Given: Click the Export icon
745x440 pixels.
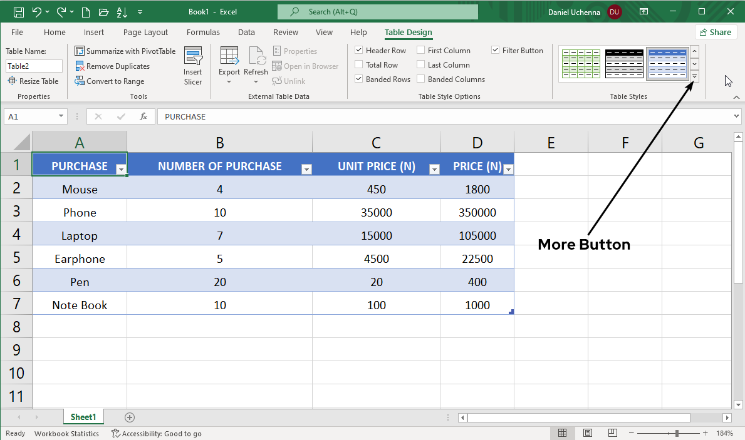Looking at the screenshot, I should click(229, 61).
